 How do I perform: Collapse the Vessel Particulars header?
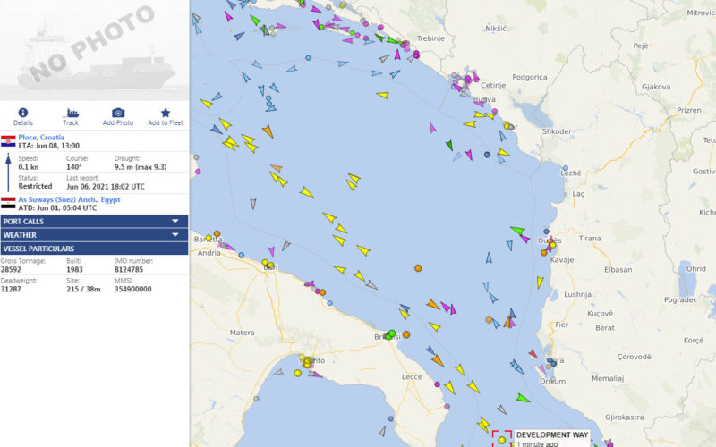coord(94,249)
